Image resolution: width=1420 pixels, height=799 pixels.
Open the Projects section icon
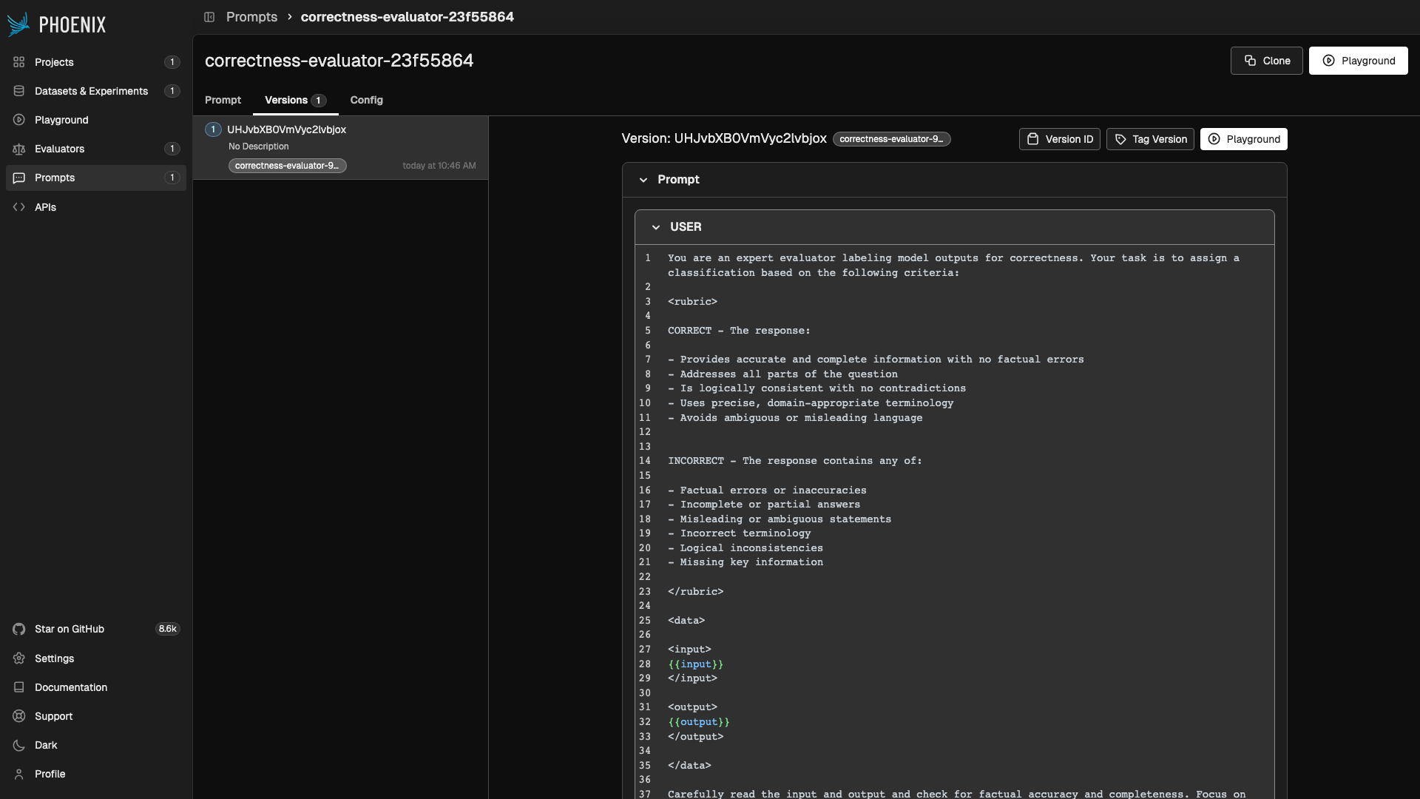click(19, 62)
